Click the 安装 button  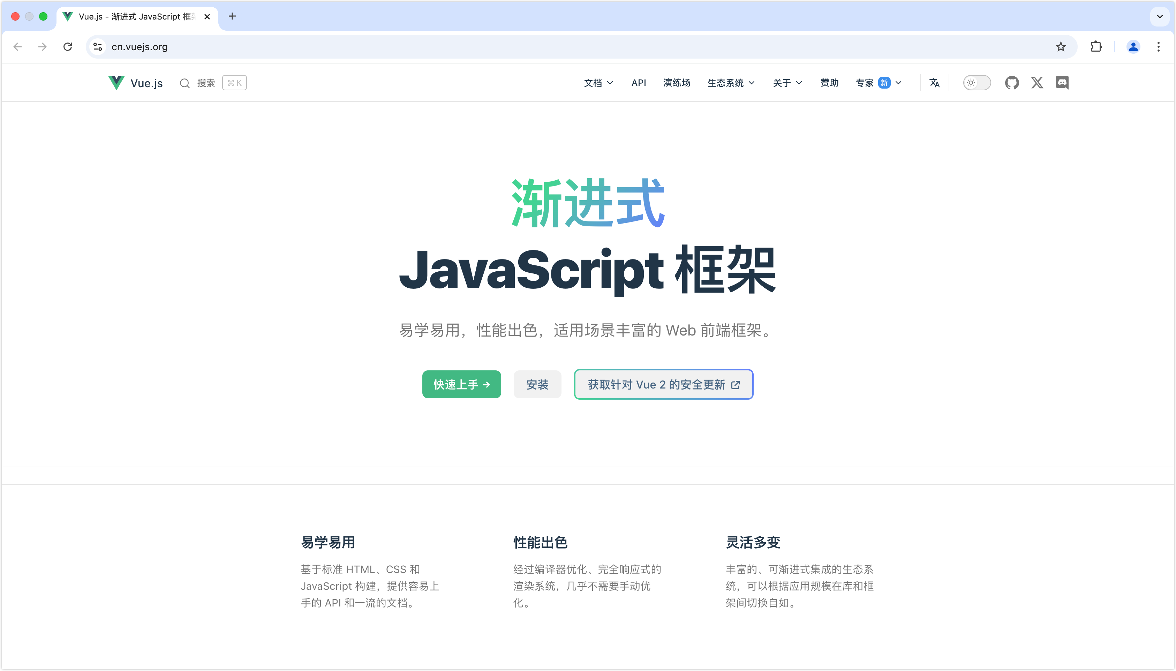[x=537, y=384]
